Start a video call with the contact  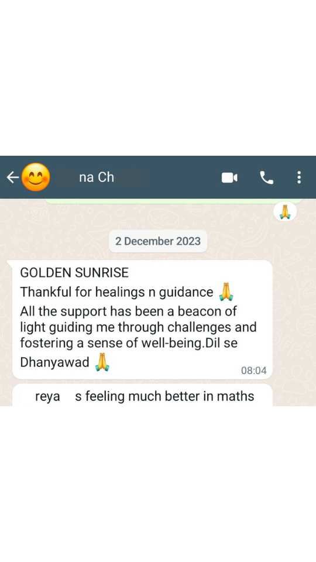[x=229, y=177]
